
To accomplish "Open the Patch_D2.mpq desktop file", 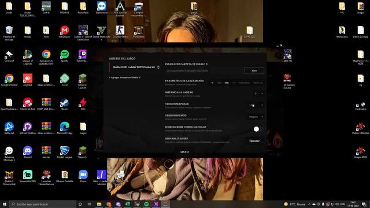I will (361, 32).
